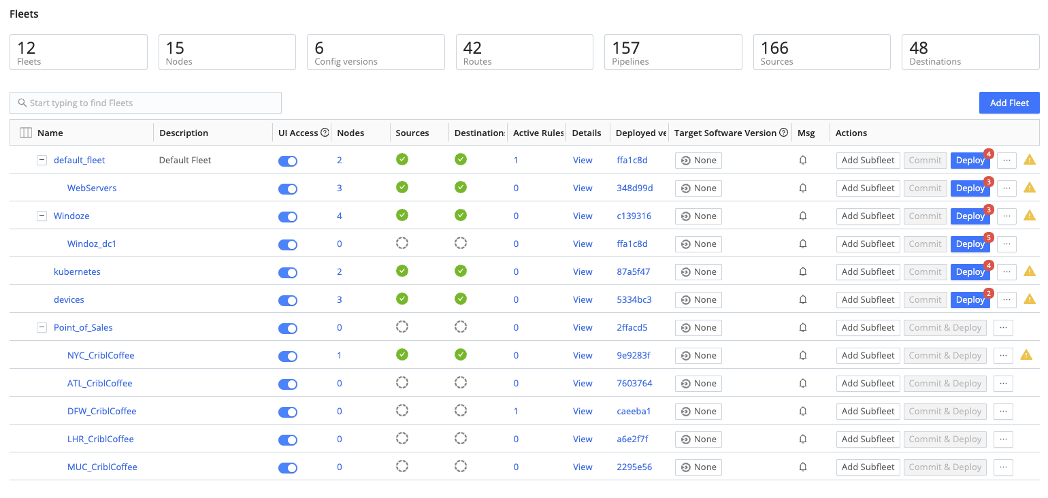
Task: Click the Target Software Version help icon
Action: (783, 133)
